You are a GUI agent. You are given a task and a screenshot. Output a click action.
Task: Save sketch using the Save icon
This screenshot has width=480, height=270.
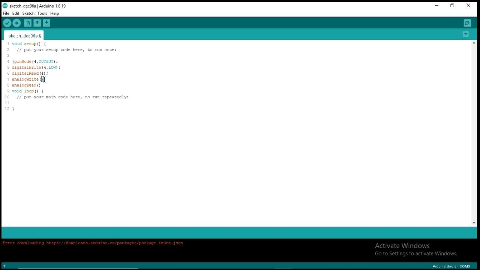[46, 23]
